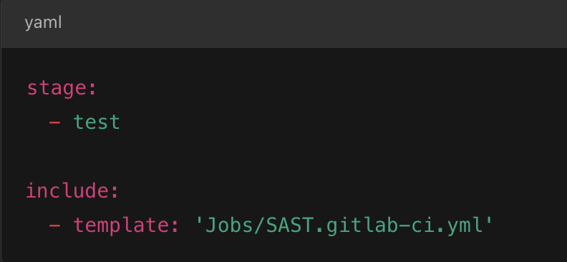Click the include keyword
Image resolution: width=567 pixels, height=262 pixels.
67,190
